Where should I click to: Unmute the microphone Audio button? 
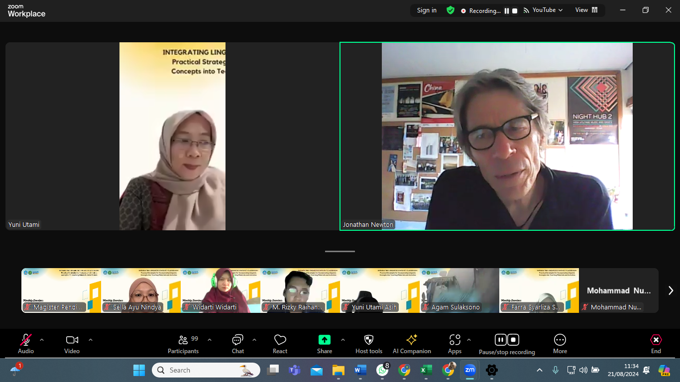coord(26,344)
